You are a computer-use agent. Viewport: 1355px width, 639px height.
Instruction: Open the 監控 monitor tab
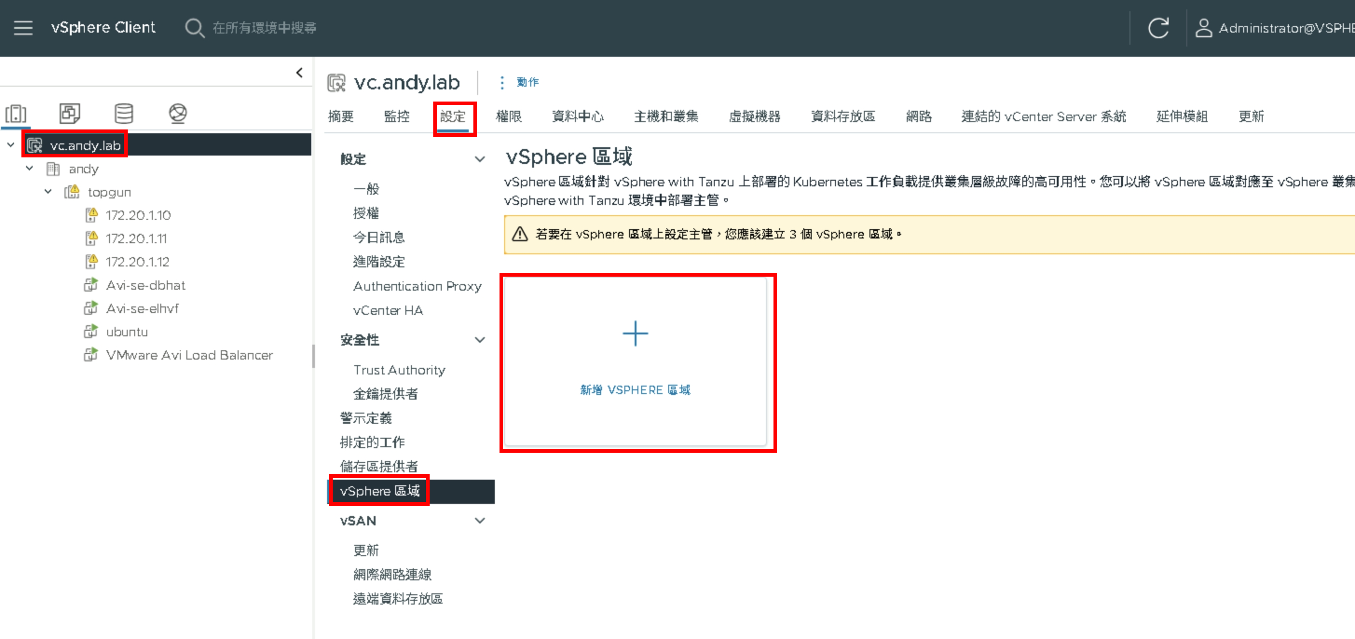[397, 116]
